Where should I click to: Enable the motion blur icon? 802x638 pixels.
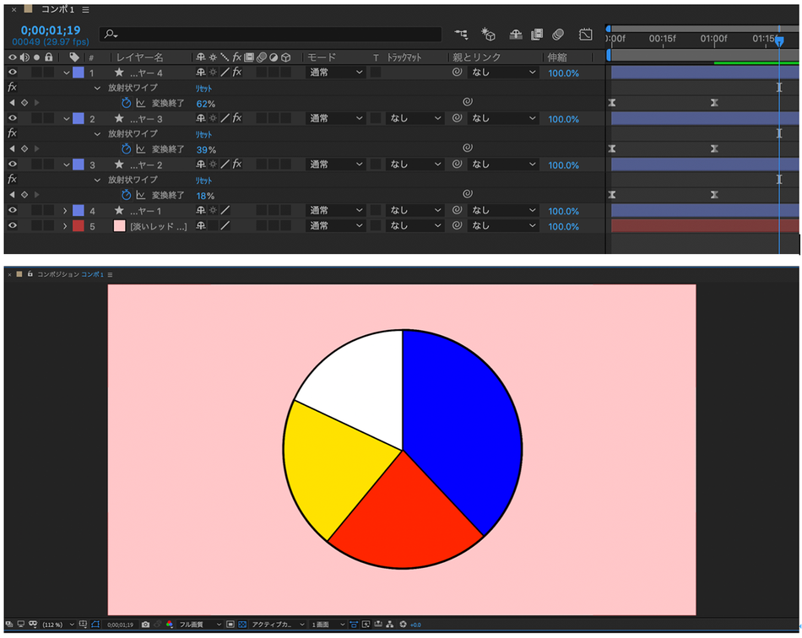click(557, 35)
